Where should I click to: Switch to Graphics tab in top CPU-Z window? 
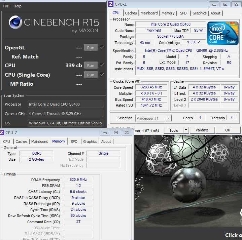tap(199, 13)
